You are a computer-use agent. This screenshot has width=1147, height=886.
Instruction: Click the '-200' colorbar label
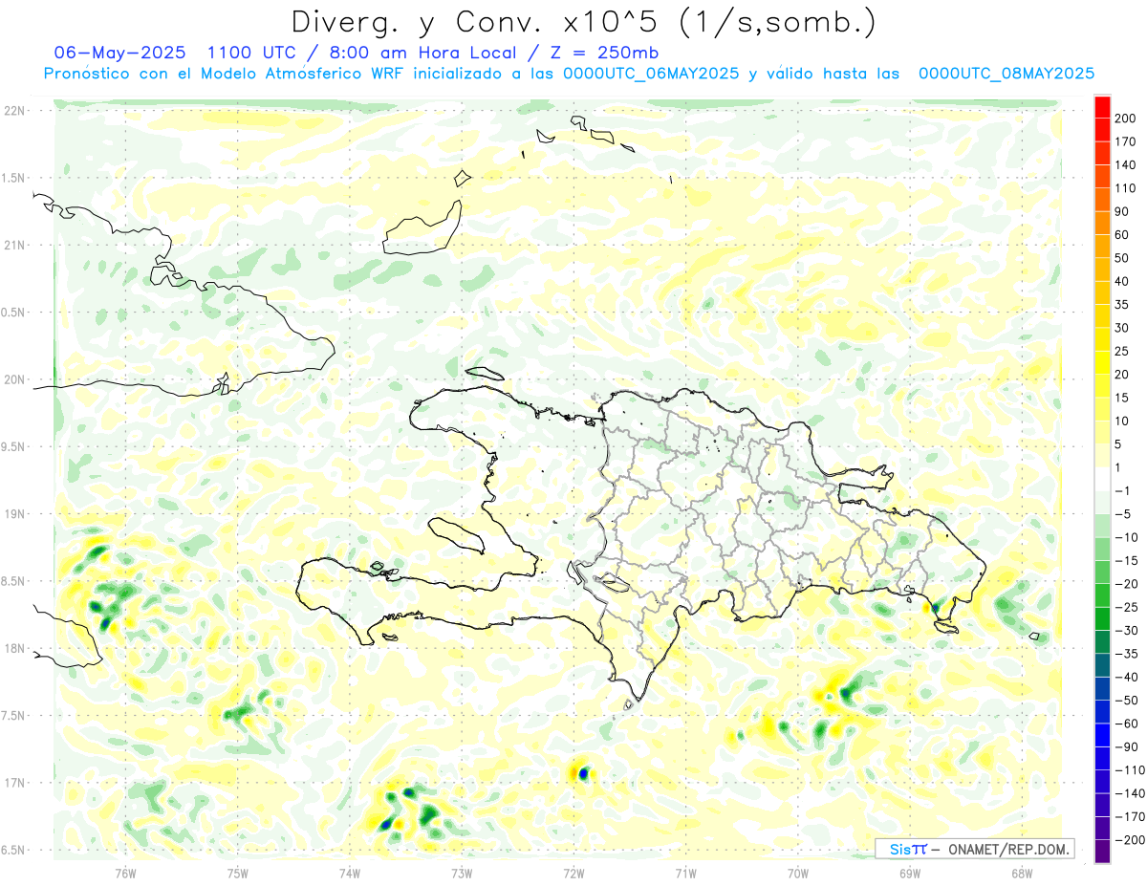click(x=1129, y=840)
